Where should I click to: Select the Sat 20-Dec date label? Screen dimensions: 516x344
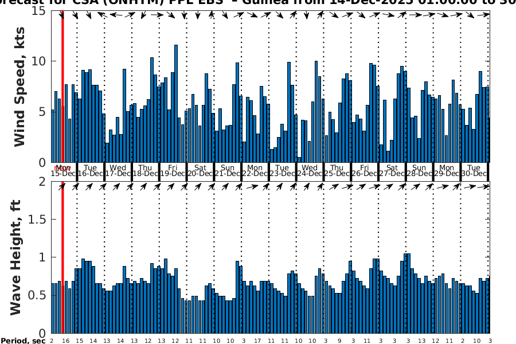200,170
